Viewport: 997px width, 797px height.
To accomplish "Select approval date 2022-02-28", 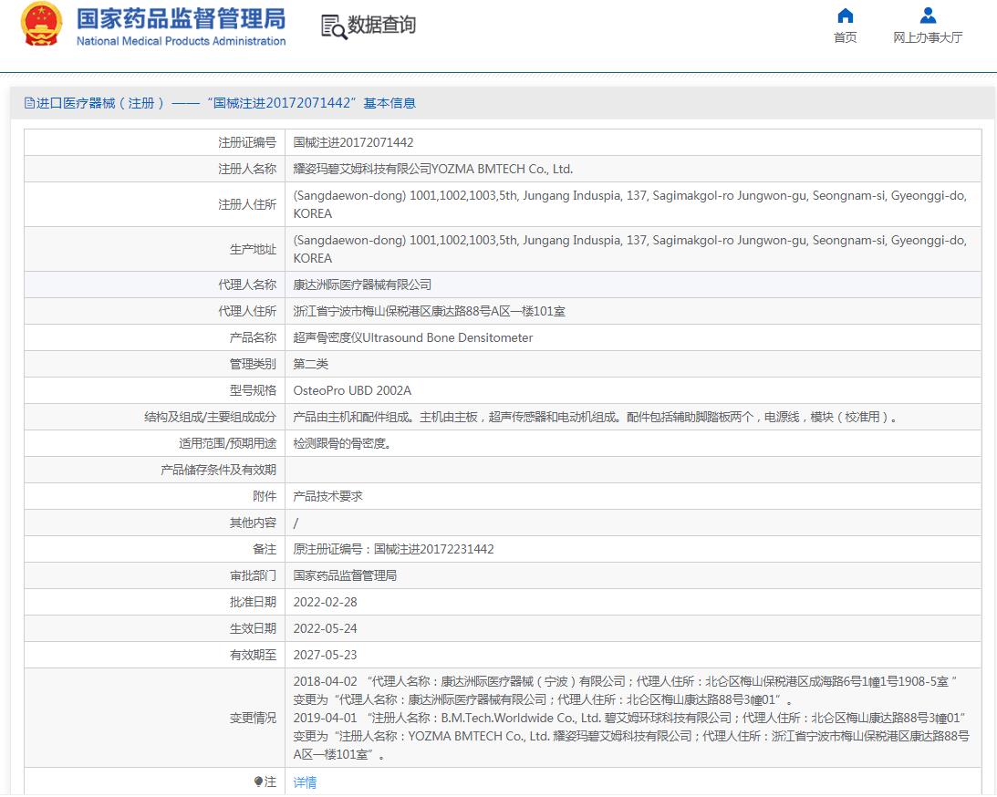I will coord(325,602).
